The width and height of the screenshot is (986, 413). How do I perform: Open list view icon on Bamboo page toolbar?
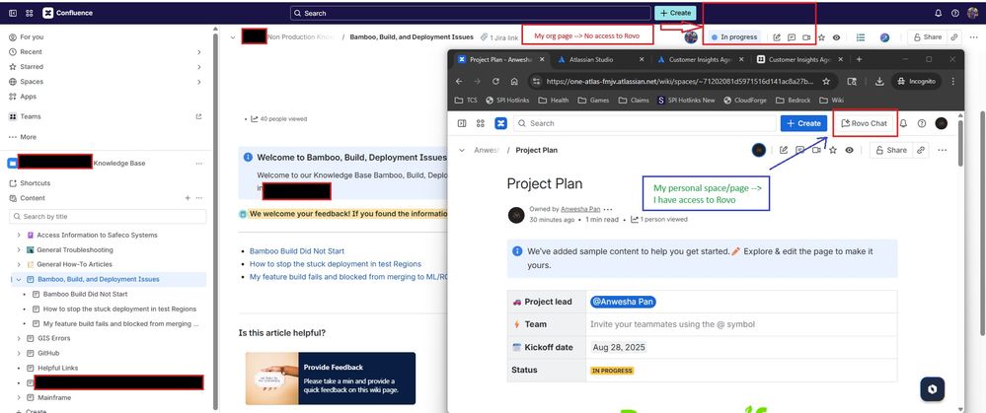(861, 37)
